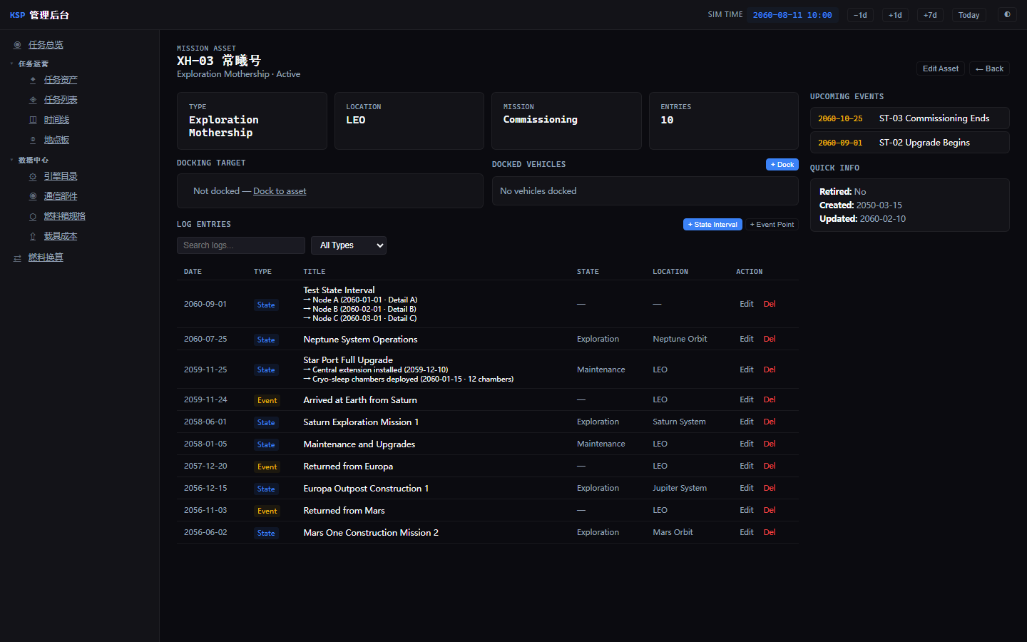
Task: Edit the Neptune System Operations entry
Action: 747,339
